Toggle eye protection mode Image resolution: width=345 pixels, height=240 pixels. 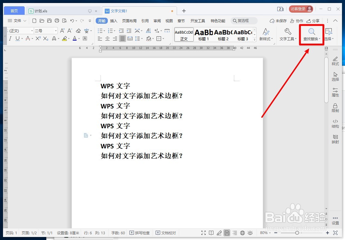coord(250,233)
